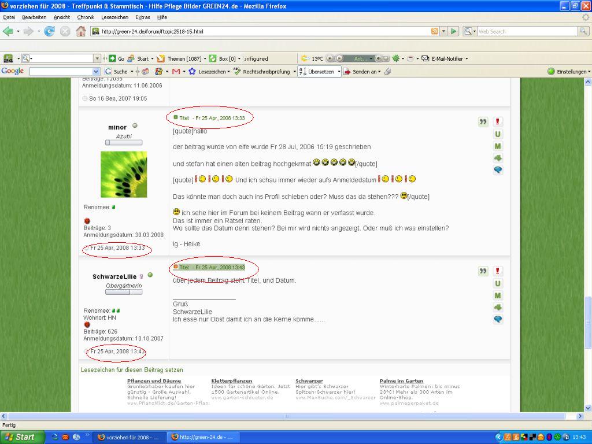Click the U icon on SchwarzeLilie's post

coord(498,283)
